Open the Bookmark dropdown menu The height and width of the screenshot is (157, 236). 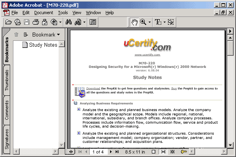tap(46, 35)
